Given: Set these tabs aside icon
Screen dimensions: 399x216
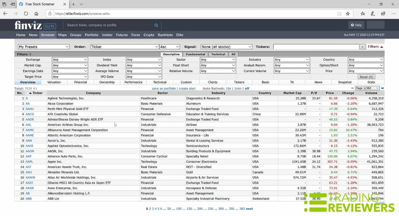Looking at the screenshot, I should (13, 4).
